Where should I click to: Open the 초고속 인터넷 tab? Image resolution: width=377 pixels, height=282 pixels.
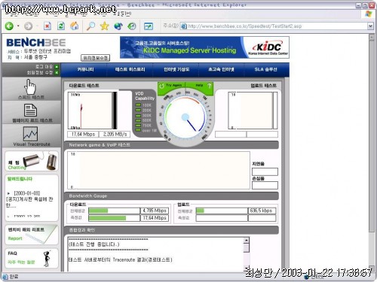pos(221,69)
